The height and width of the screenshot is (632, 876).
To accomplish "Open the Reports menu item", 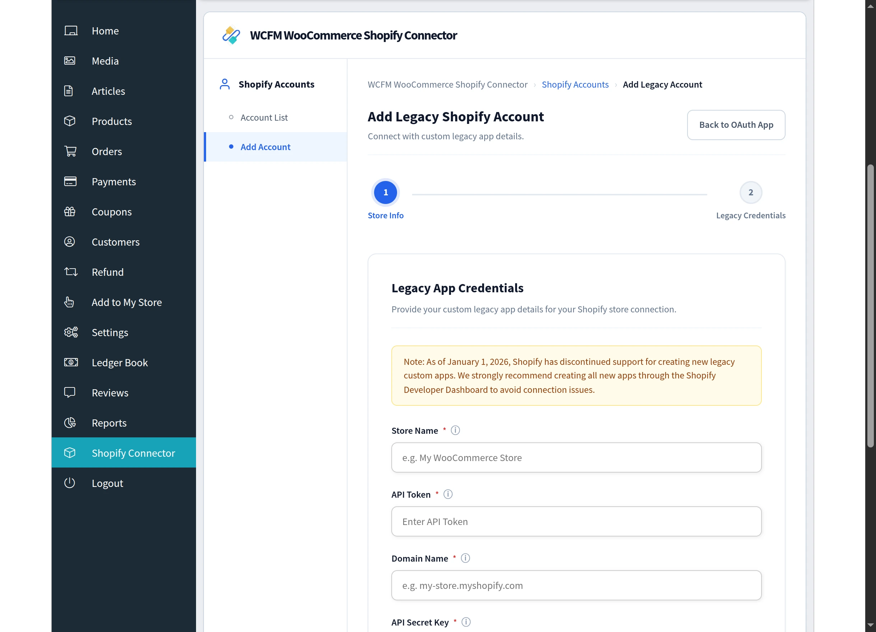I will click(x=124, y=423).
